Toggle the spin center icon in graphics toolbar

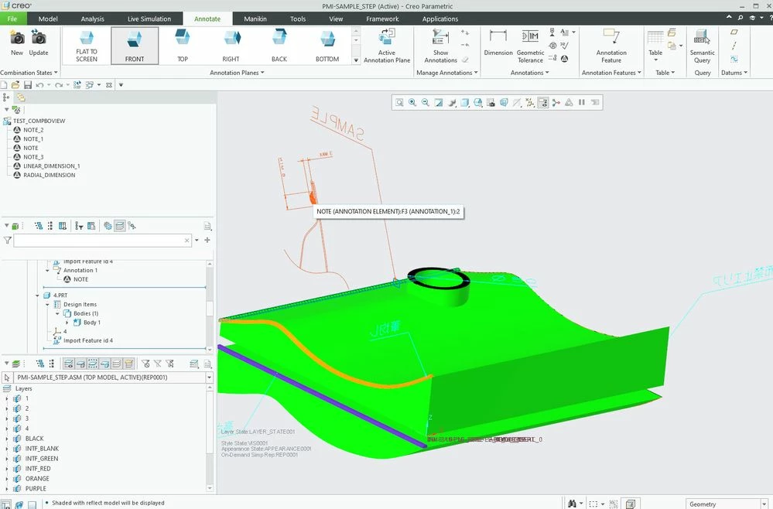pos(556,102)
